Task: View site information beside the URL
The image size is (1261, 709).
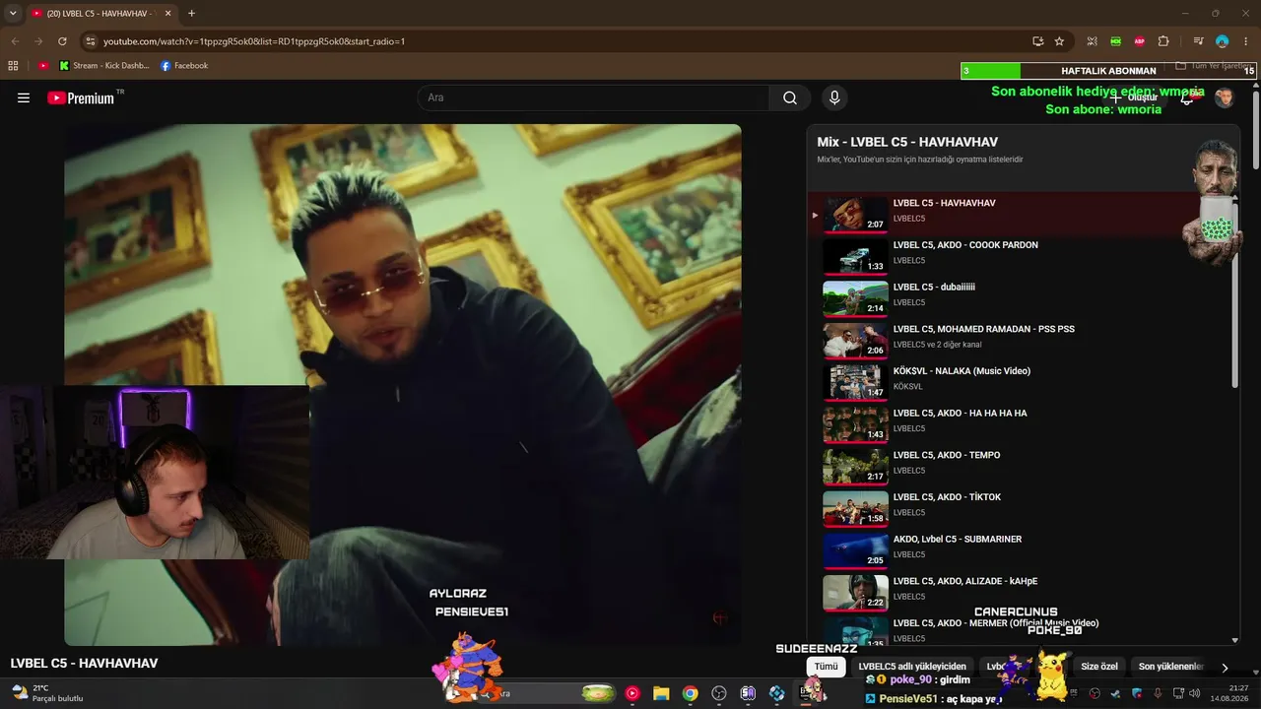Action: (x=91, y=41)
